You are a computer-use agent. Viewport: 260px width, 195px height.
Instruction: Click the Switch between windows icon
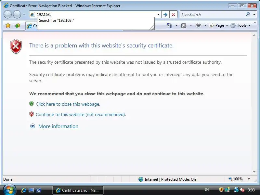[39, 190]
